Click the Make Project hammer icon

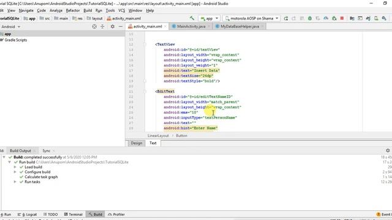pyautogui.click(x=192, y=18)
